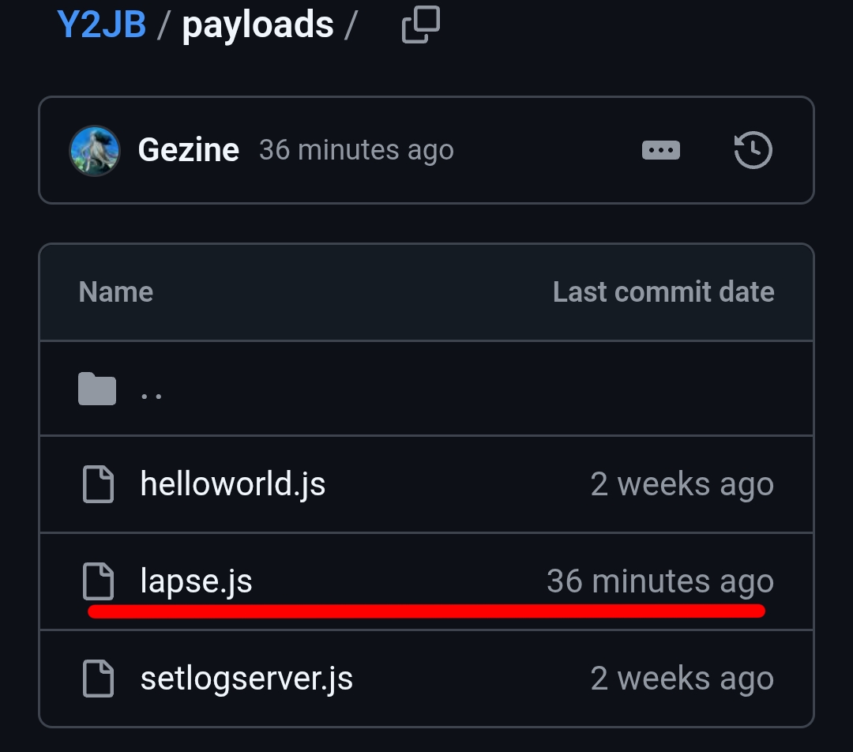Click the parent directory folder icon
853x752 pixels.
(x=97, y=389)
